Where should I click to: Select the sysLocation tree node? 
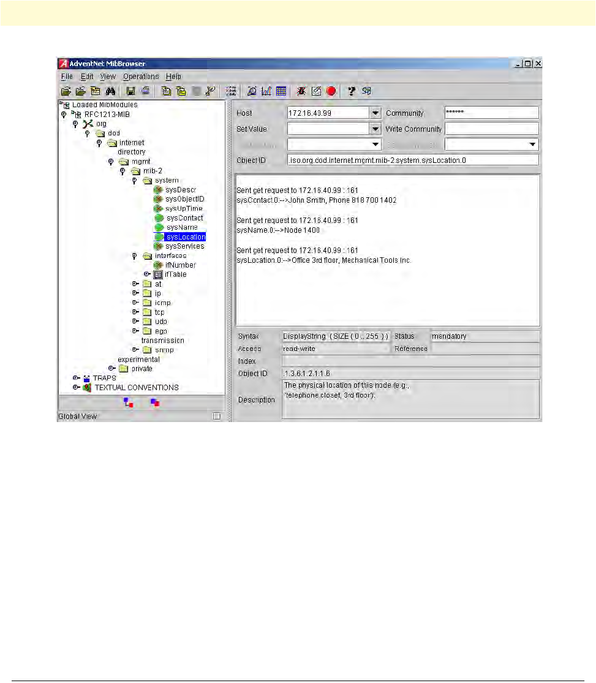186,237
